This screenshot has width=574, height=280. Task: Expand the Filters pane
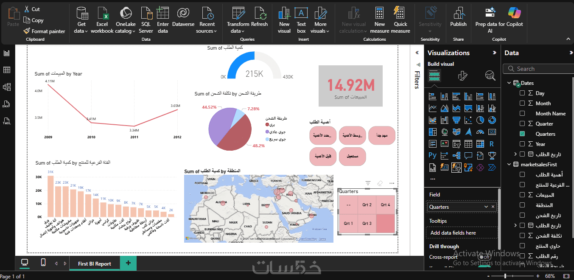click(x=416, y=53)
